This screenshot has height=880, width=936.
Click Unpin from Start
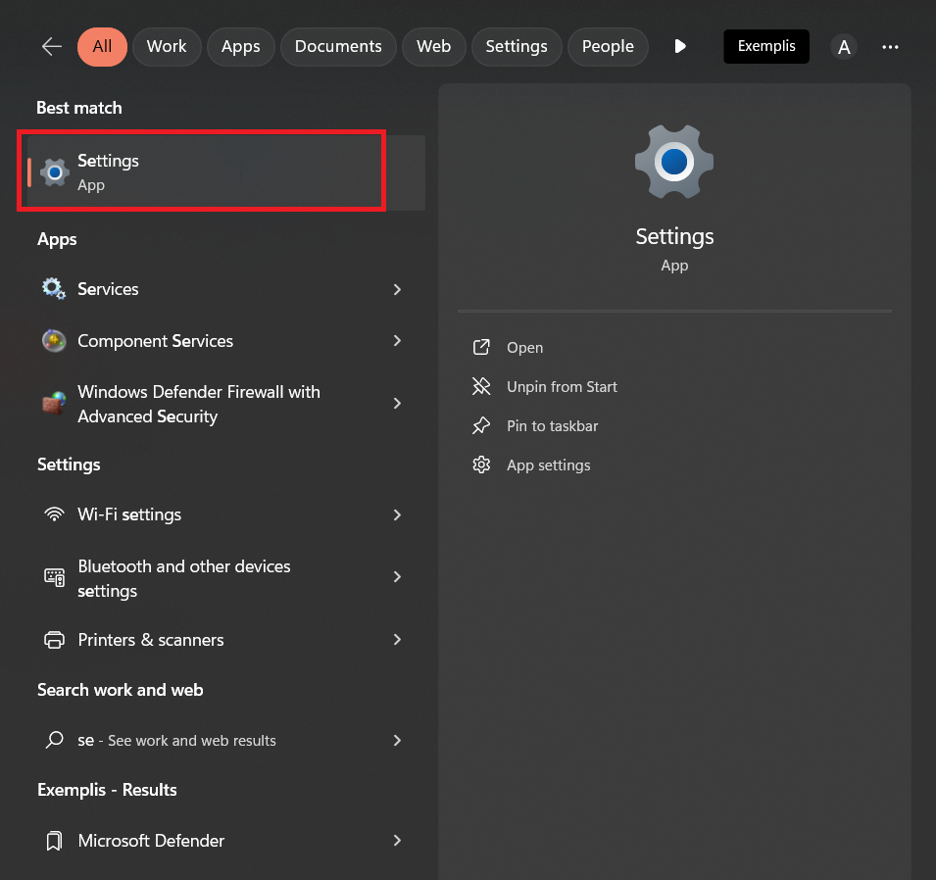point(562,387)
